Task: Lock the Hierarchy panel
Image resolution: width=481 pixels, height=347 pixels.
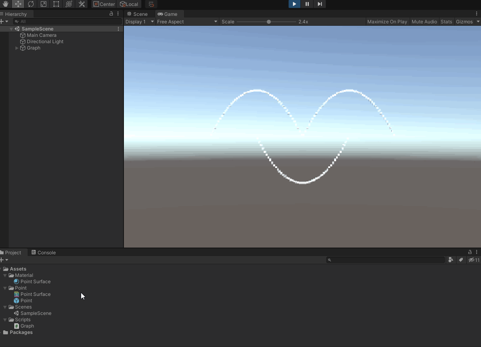Action: pos(111,13)
